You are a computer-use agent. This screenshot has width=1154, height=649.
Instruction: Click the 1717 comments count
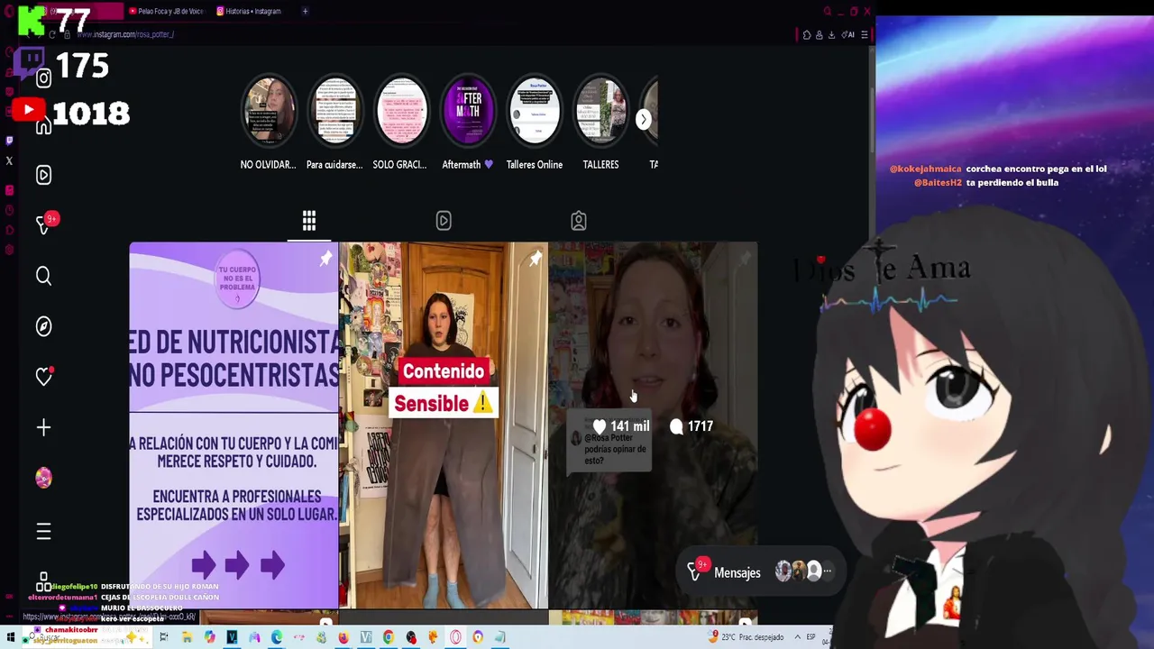(691, 426)
